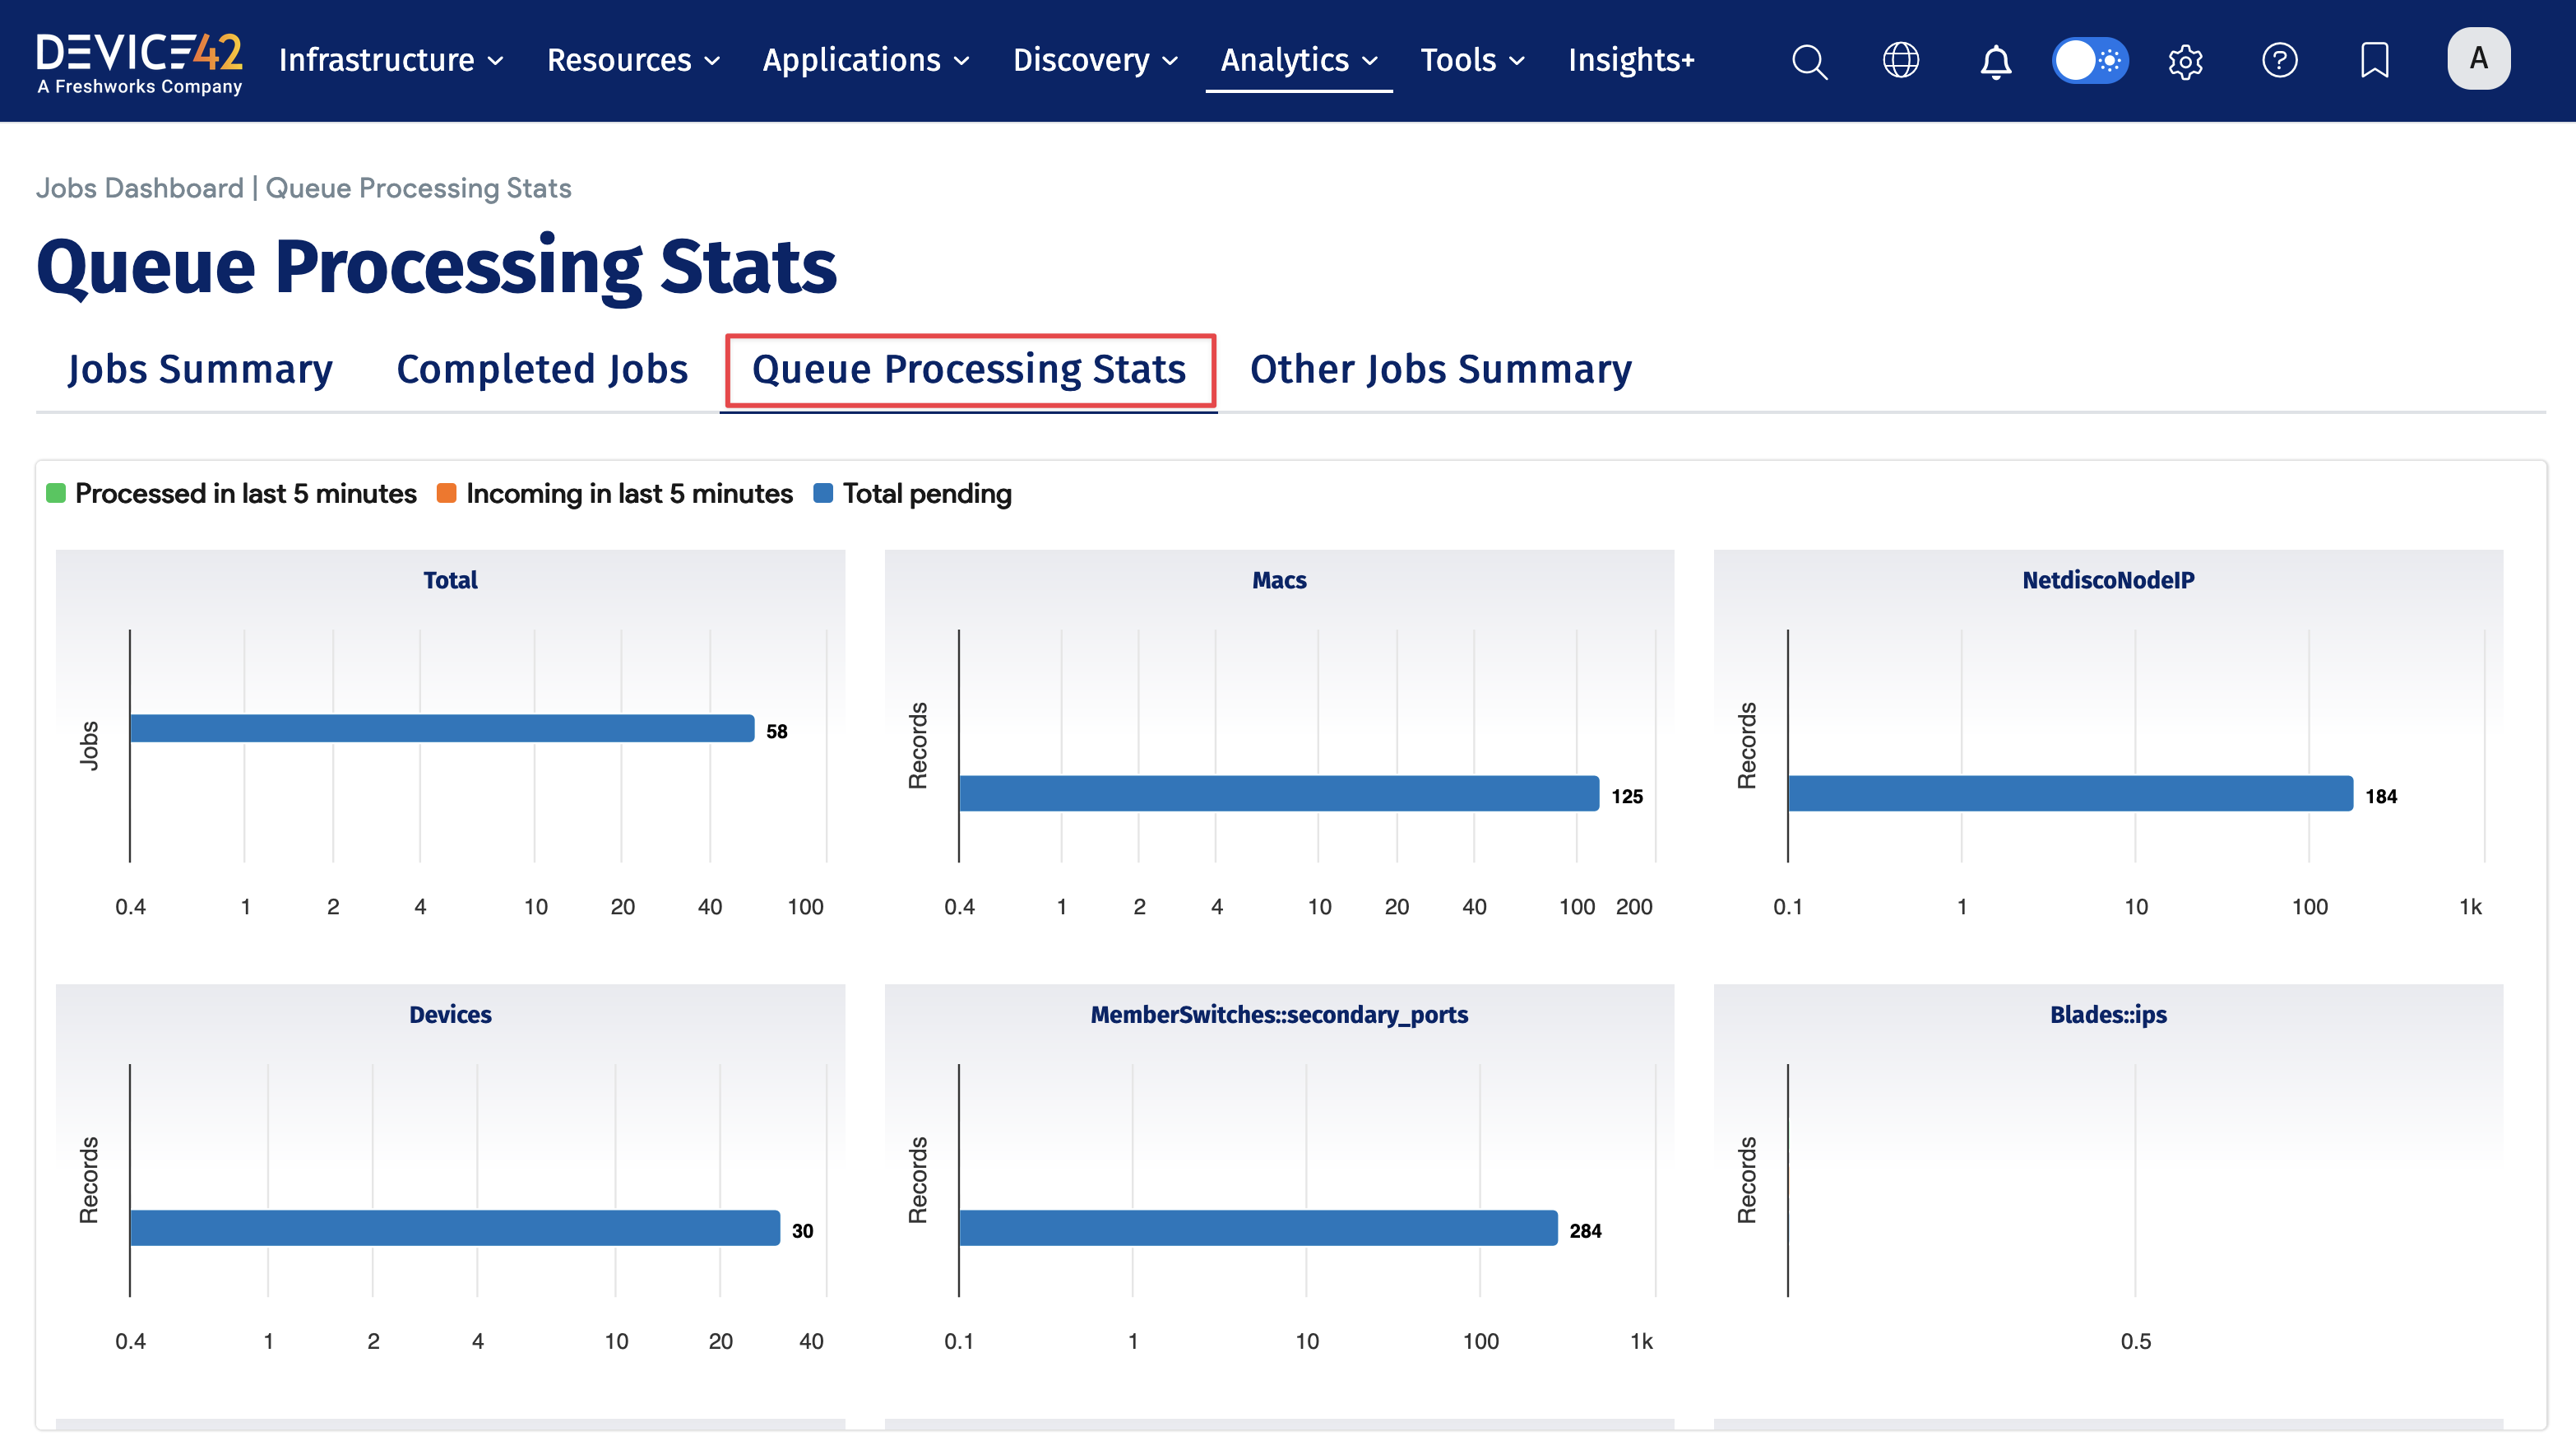
Task: Expand the Infrastructure menu
Action: pos(391,60)
